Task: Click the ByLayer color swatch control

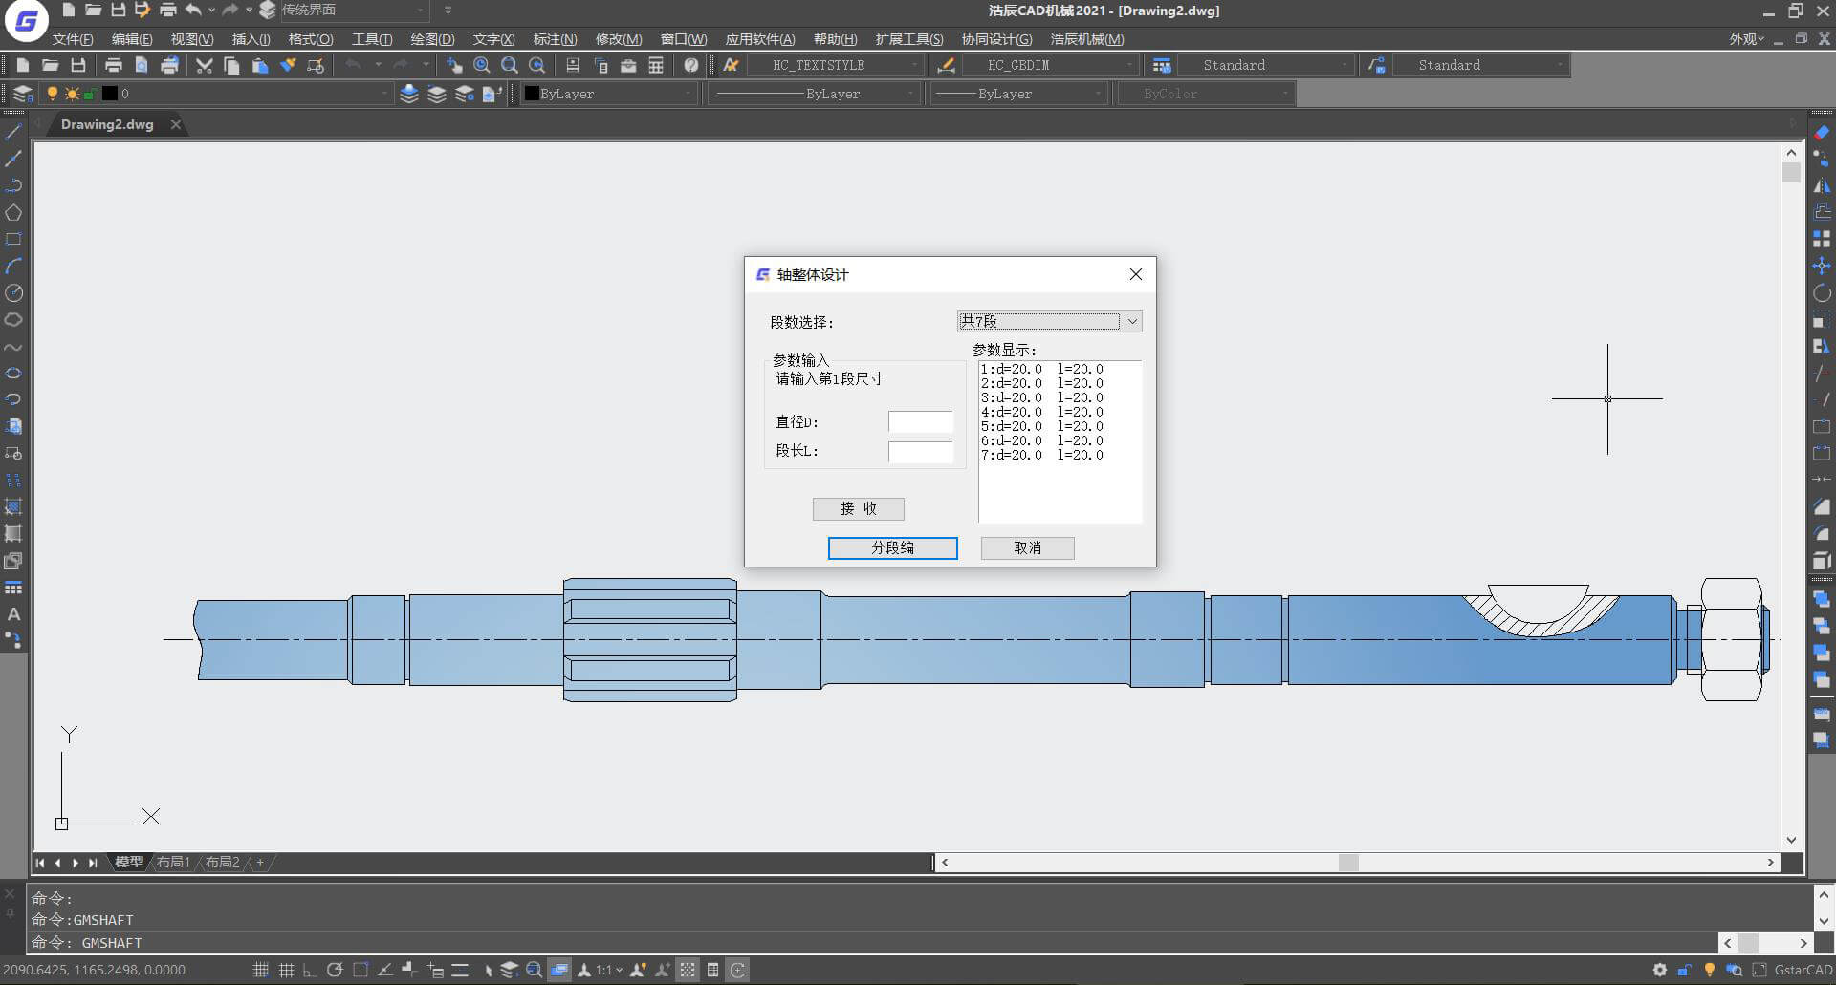Action: click(608, 94)
